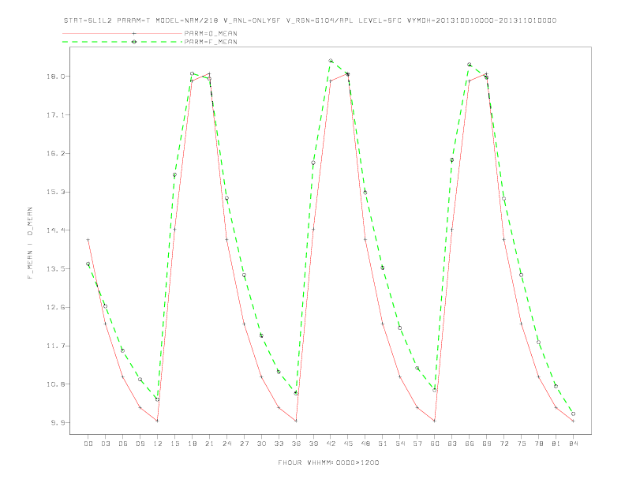Click V_RGN=G104/APL in the header
The width and height of the screenshot is (625, 483).
coord(320,21)
